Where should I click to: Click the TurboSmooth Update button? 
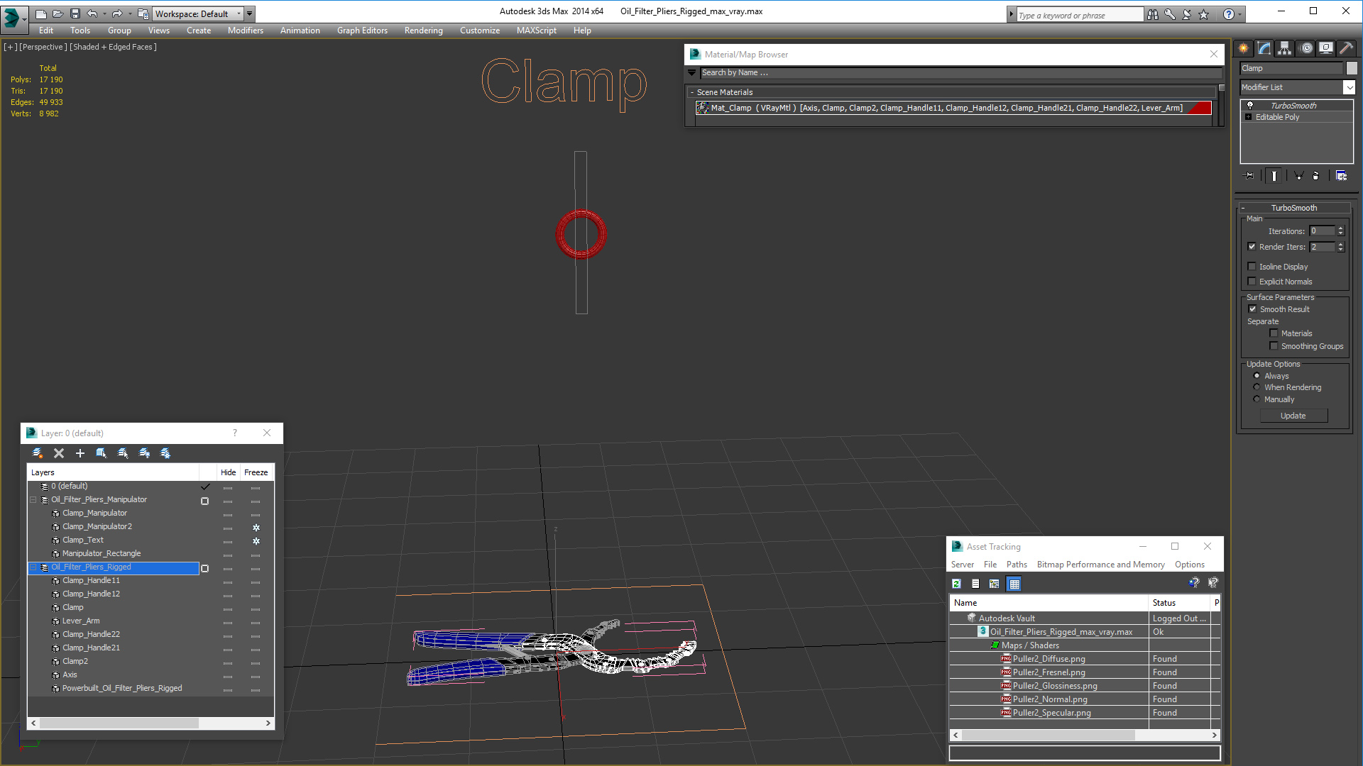click(x=1293, y=416)
